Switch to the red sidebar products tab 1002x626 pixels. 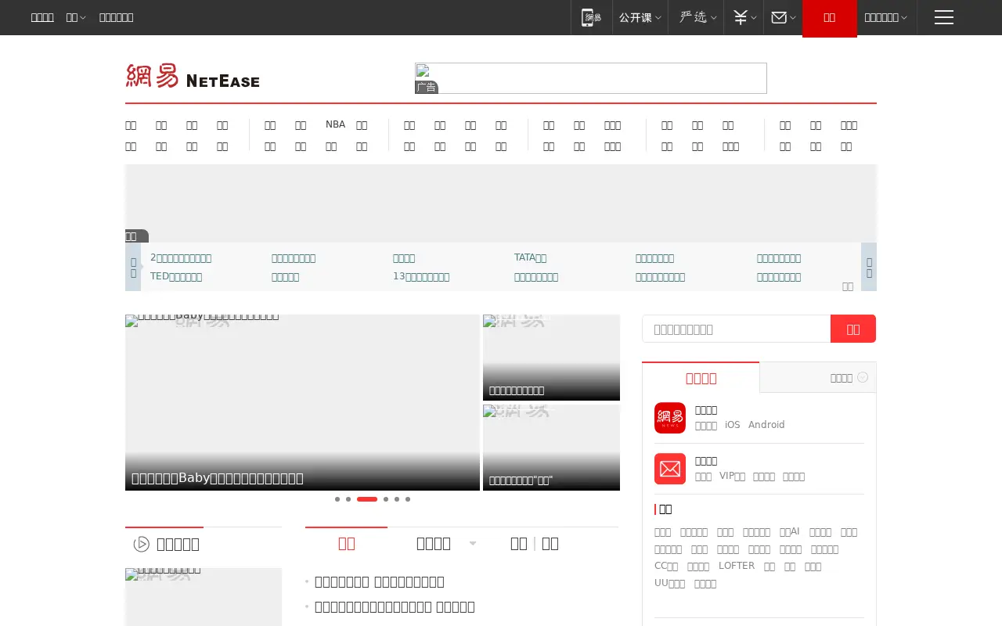click(701, 378)
